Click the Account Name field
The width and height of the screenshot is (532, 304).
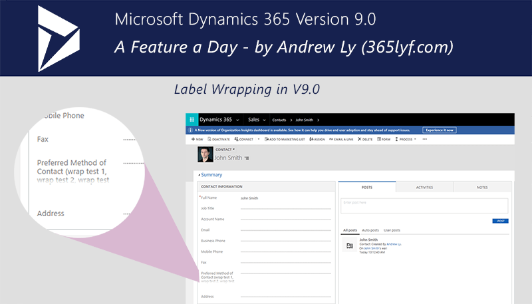286,219
